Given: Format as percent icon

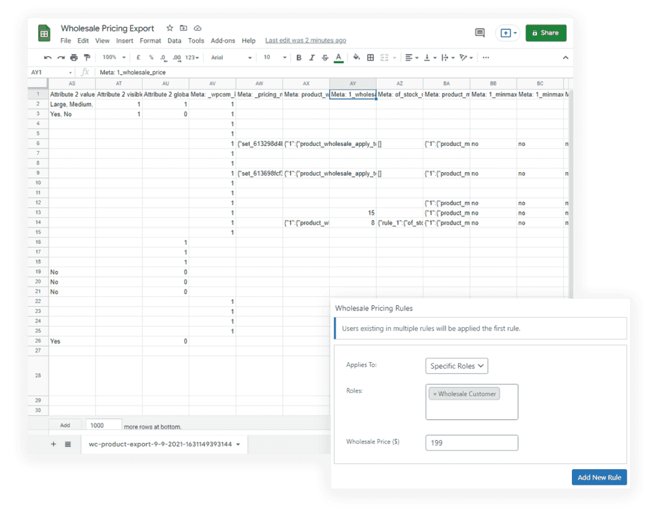Looking at the screenshot, I should coord(151,57).
